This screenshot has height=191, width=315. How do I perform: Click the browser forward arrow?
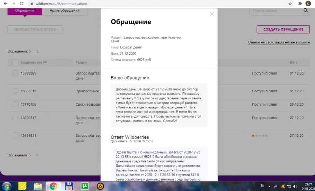[x=13, y=3]
